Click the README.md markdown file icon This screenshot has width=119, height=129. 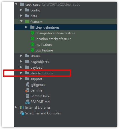pos(27,102)
